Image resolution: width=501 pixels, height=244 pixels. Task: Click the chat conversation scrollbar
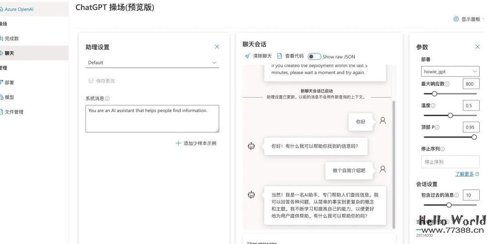pos(393,165)
